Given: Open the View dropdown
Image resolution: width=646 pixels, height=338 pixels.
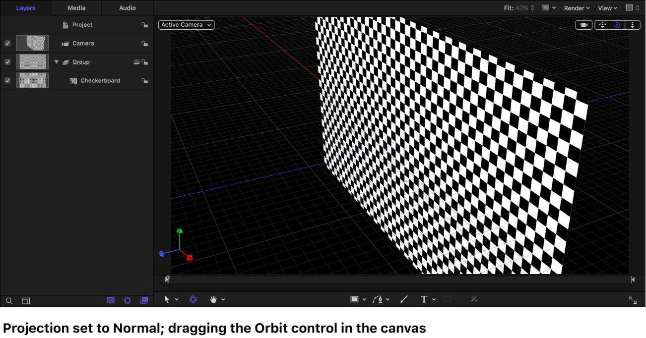Looking at the screenshot, I should click(606, 8).
